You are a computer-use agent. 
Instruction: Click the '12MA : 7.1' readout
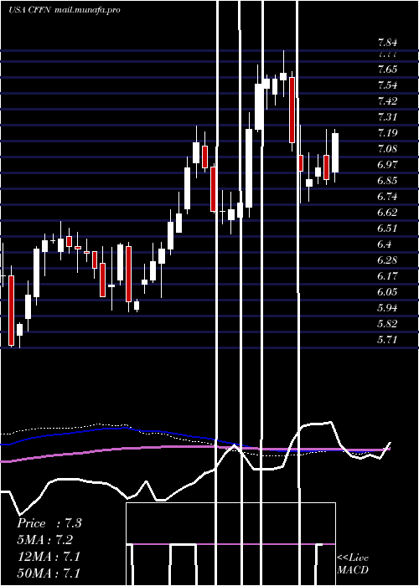(49, 557)
